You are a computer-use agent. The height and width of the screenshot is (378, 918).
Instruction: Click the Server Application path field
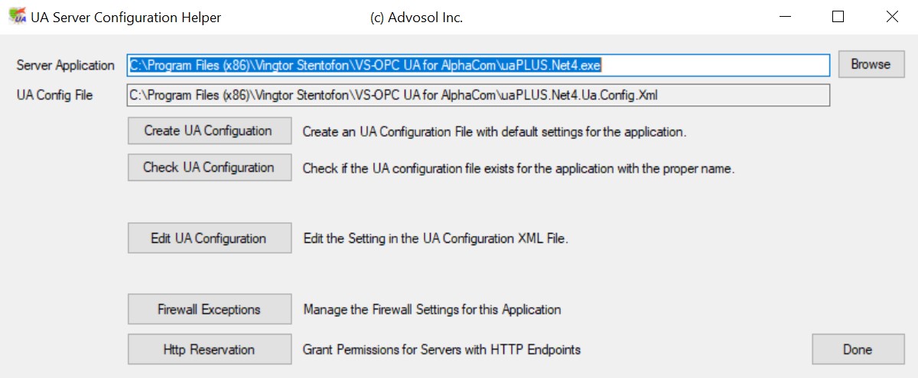pos(478,66)
